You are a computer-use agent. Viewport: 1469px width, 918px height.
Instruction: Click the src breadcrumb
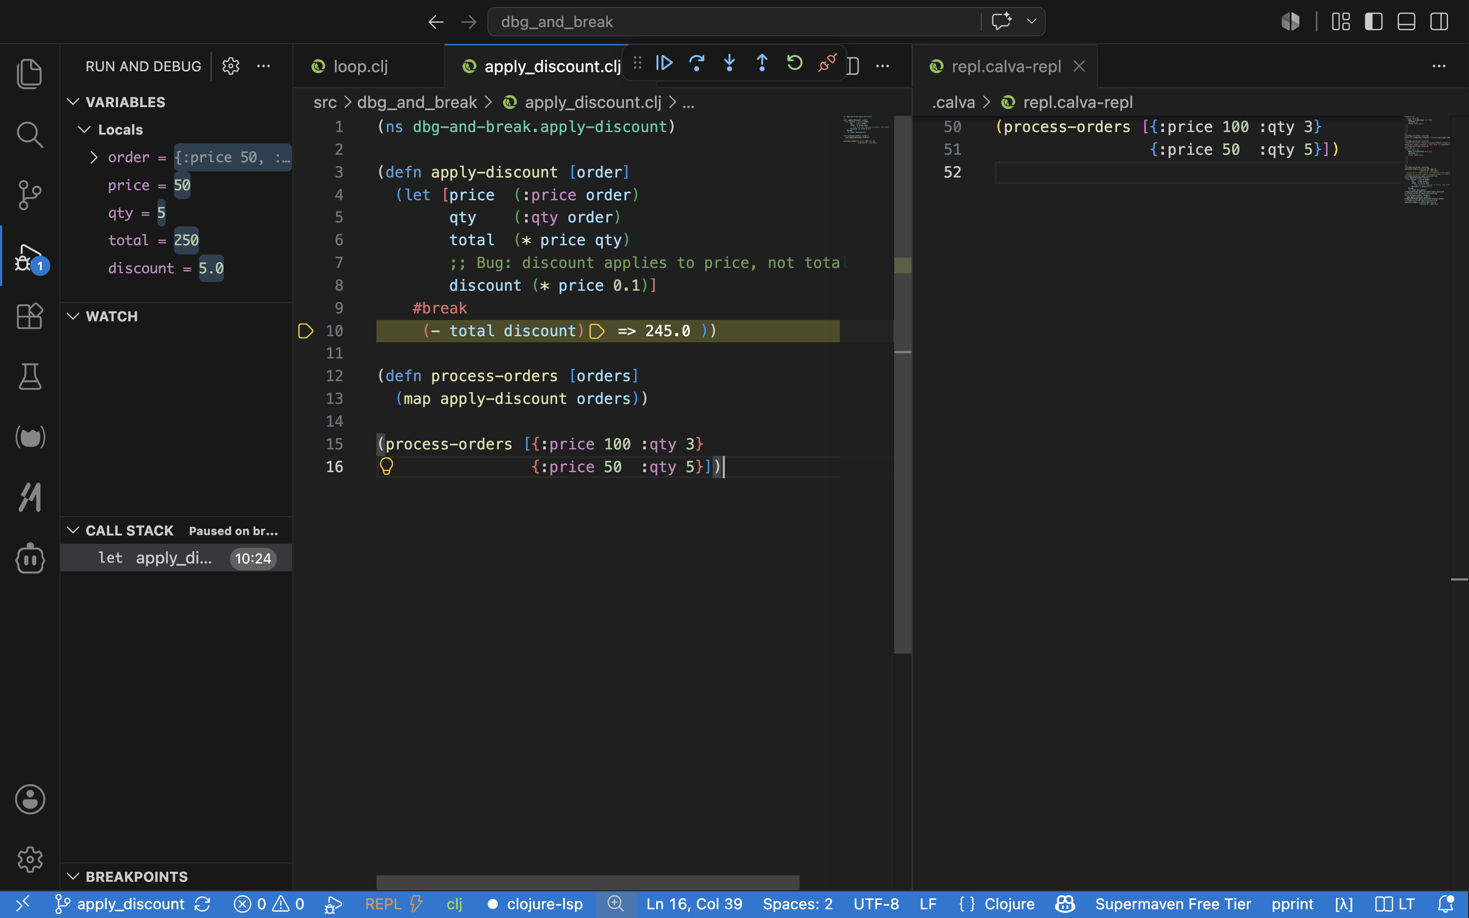(x=325, y=103)
